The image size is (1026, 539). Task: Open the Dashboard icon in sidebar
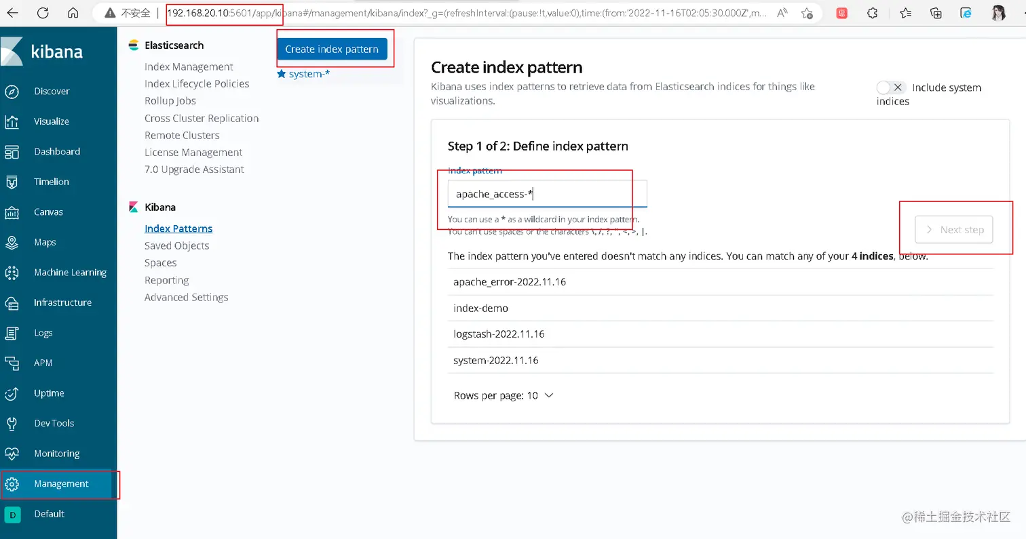point(12,152)
